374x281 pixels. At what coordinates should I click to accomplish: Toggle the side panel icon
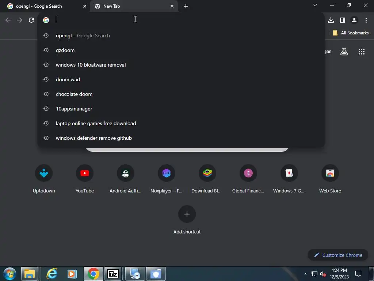343,20
